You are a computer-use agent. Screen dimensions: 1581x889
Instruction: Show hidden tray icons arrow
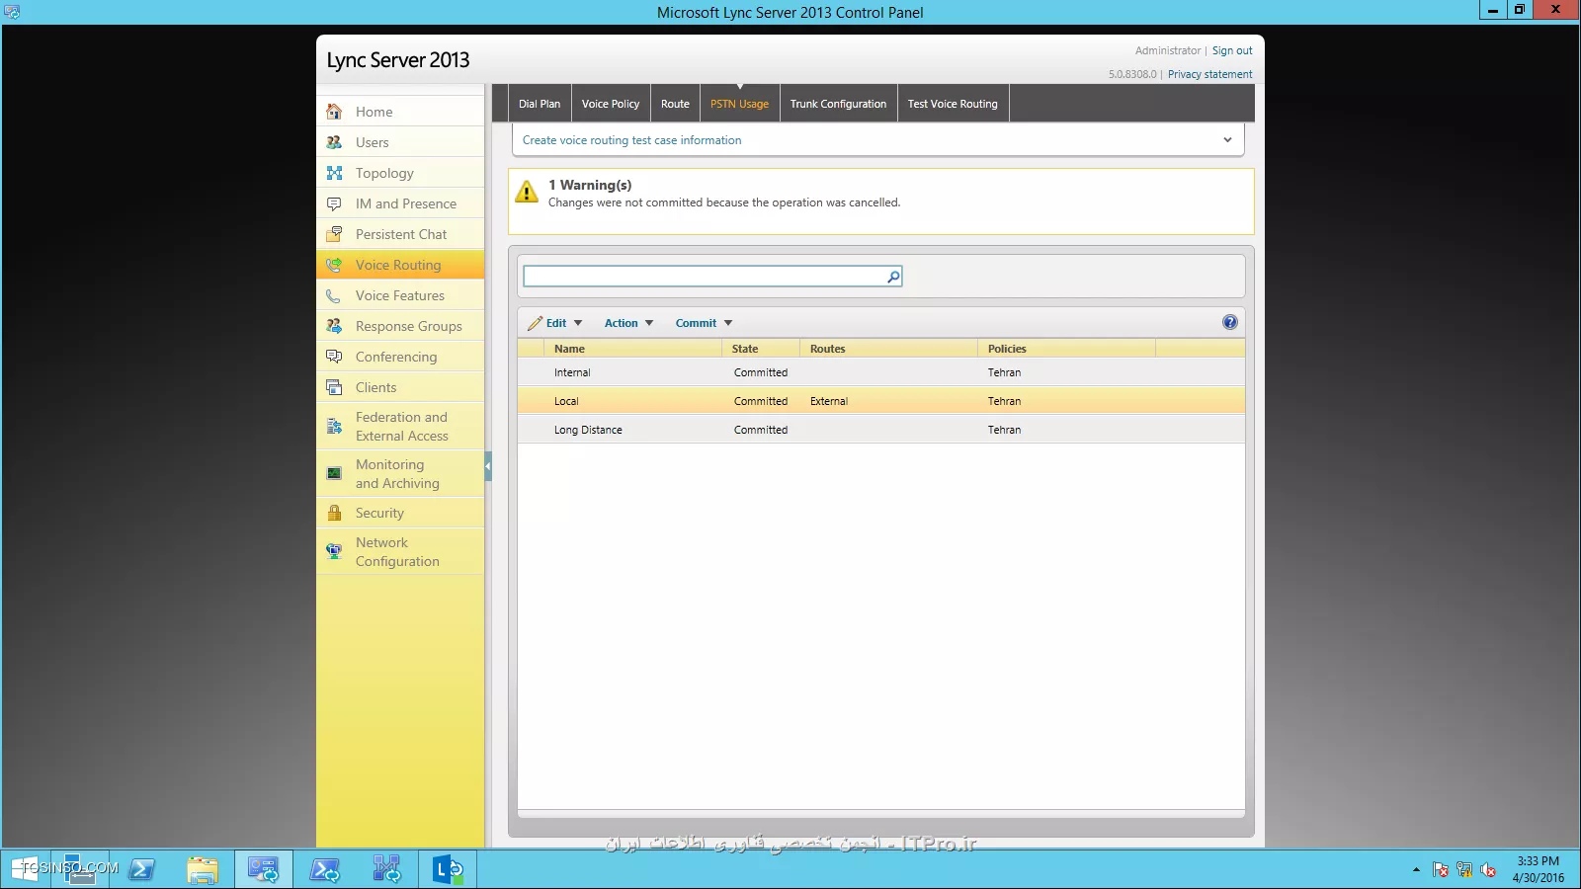pos(1416,870)
